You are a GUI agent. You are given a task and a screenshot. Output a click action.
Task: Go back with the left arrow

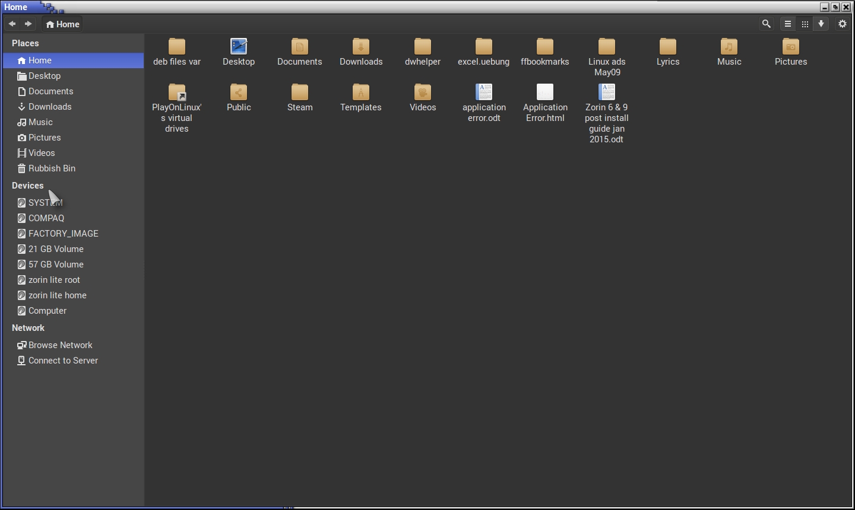[12, 24]
